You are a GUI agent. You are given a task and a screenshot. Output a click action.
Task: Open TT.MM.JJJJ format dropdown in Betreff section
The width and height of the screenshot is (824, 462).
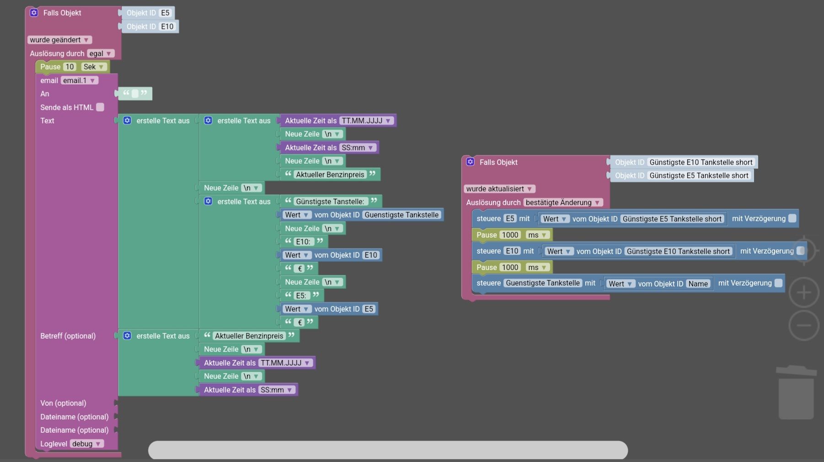(285, 363)
